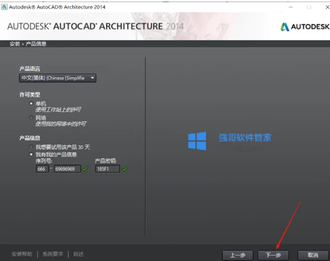
Task: Open 系统要求 link
Action: coord(52,254)
